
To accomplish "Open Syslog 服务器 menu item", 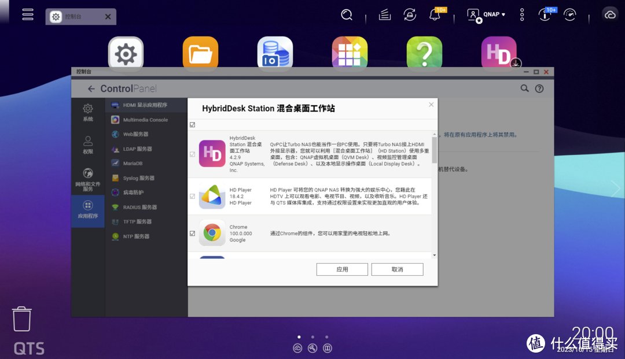I will click(146, 178).
